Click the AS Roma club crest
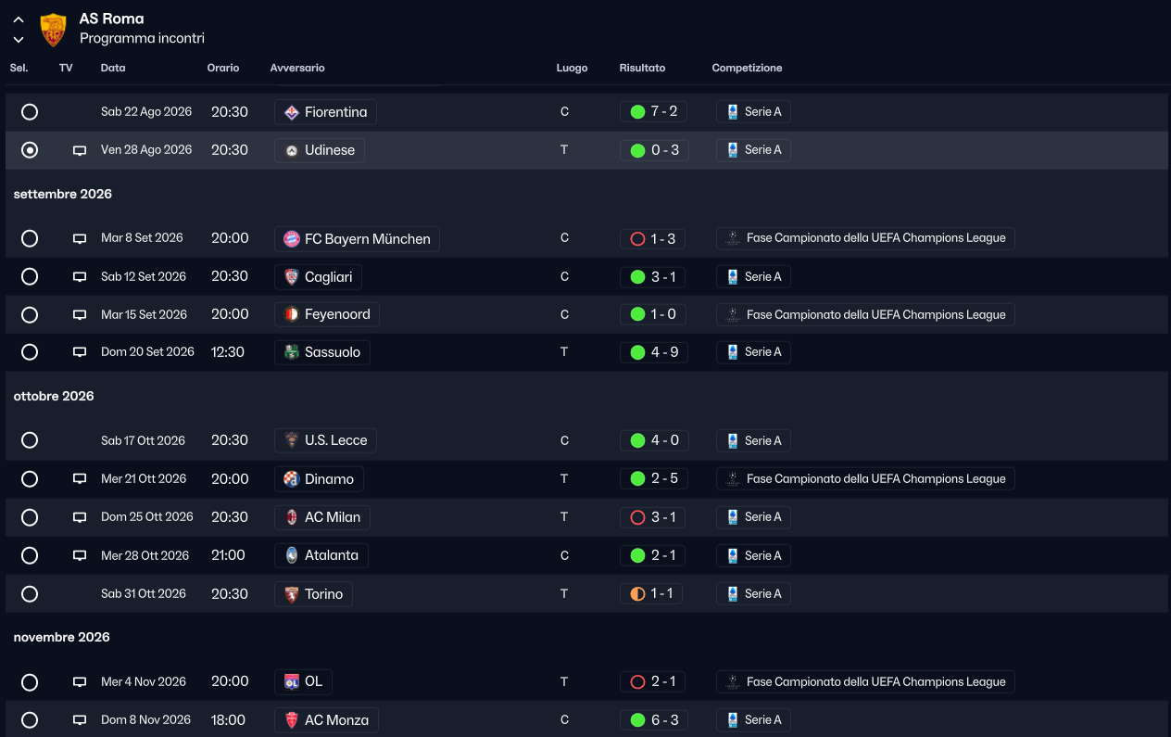This screenshot has width=1171, height=737. (54, 30)
